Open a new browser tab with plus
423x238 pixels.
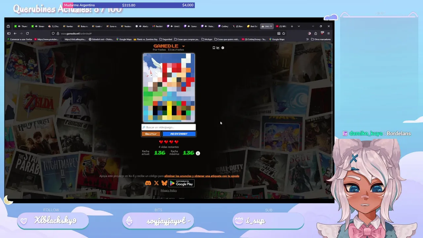click(x=292, y=26)
